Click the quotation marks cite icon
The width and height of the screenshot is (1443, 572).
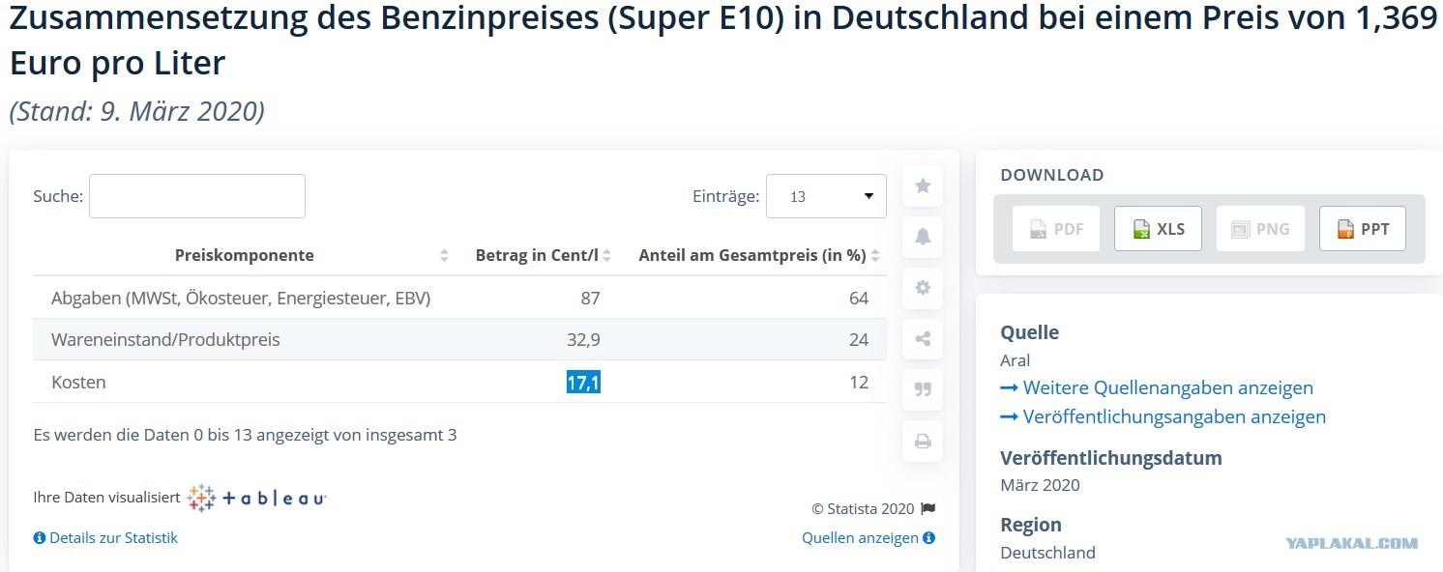pyautogui.click(x=923, y=389)
